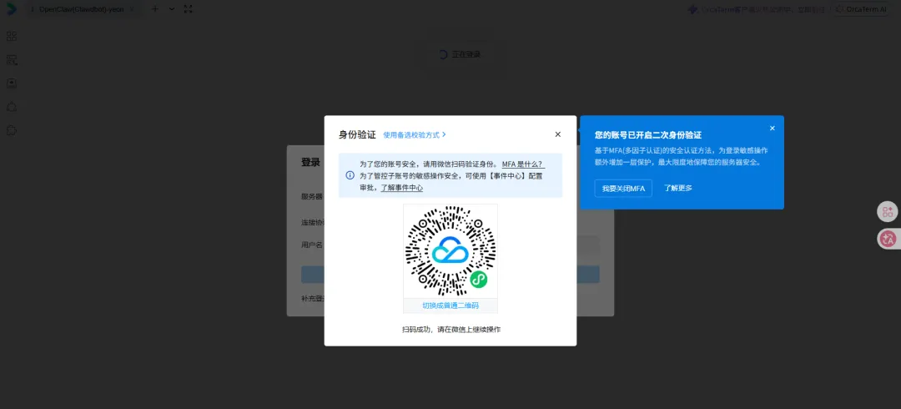901x409 pixels.
Task: Click the 扫码成功，请在微信上继续操作 status text
Action: point(450,330)
